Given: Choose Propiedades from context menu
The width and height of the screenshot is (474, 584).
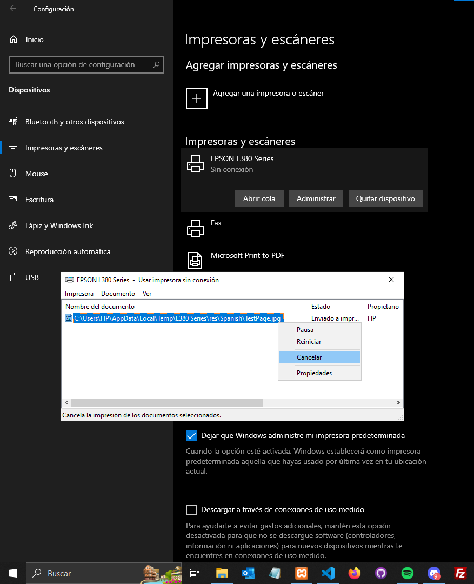Looking at the screenshot, I should pos(319,373).
